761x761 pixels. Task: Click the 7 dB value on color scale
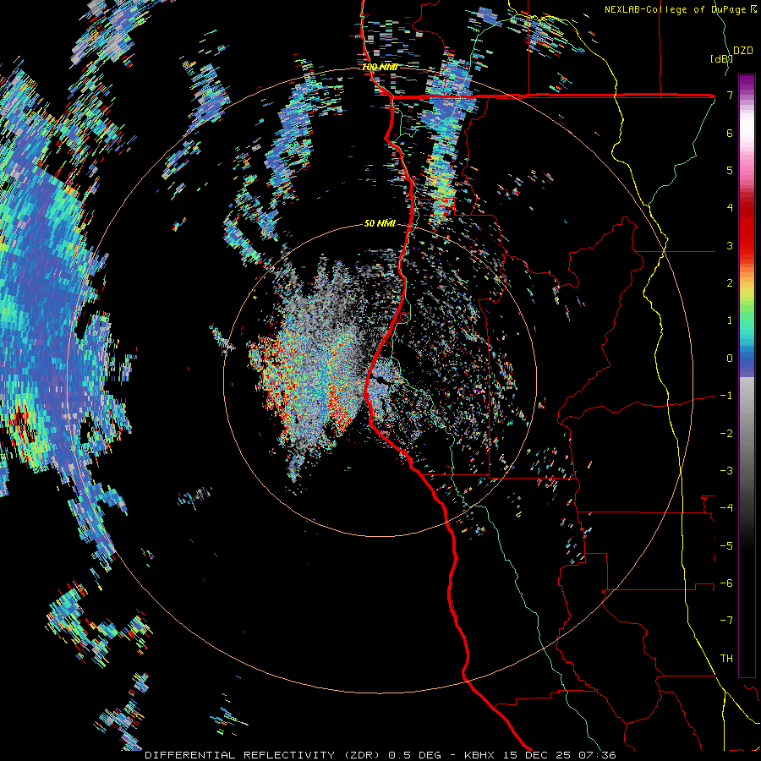tap(730, 95)
